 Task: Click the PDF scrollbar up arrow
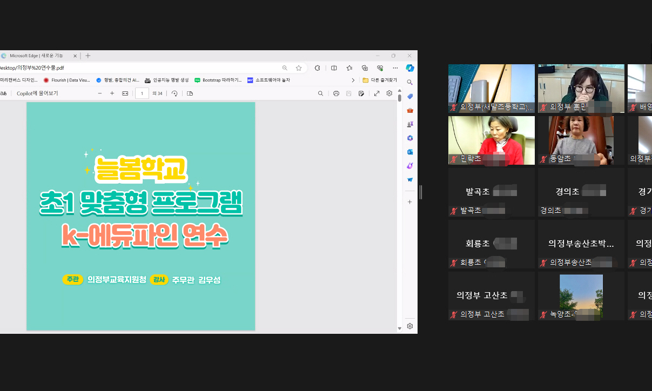click(400, 91)
